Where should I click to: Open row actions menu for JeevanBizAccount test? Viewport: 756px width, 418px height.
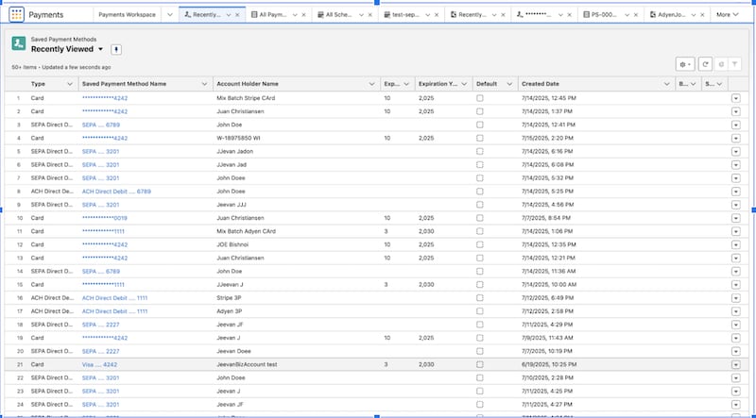point(735,364)
